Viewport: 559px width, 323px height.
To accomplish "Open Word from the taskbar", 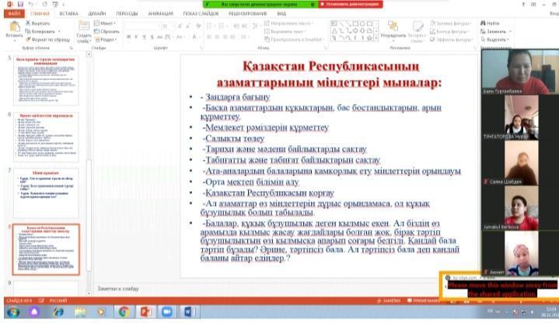I will [x=188, y=312].
